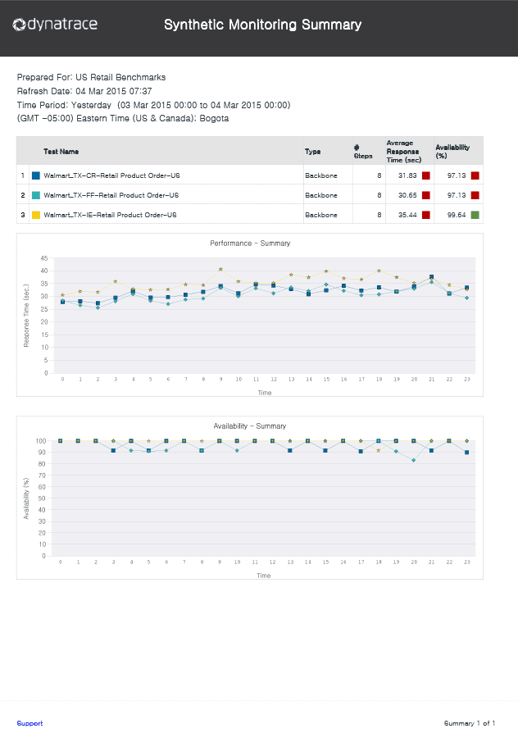Click the Test Name column header
Image resolution: width=518 pixels, height=733 pixels.
[61, 152]
